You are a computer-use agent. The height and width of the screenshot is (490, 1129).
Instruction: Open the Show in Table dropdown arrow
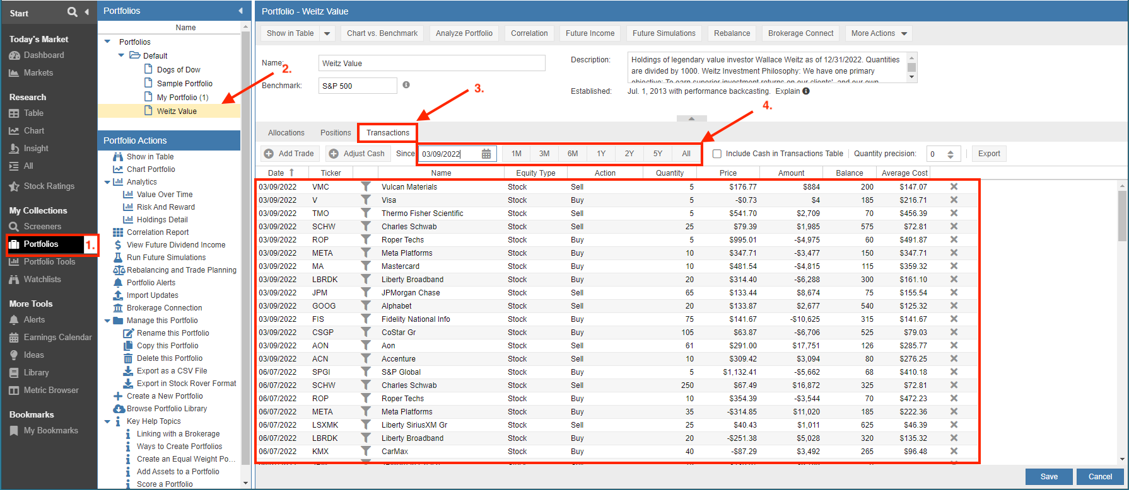pyautogui.click(x=327, y=33)
